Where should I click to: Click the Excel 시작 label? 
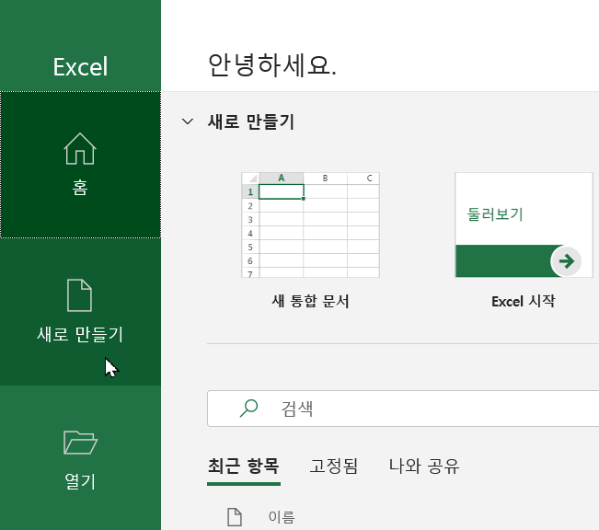(x=524, y=302)
